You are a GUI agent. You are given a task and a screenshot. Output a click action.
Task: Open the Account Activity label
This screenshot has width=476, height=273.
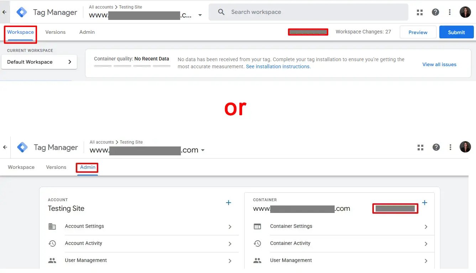click(84, 243)
